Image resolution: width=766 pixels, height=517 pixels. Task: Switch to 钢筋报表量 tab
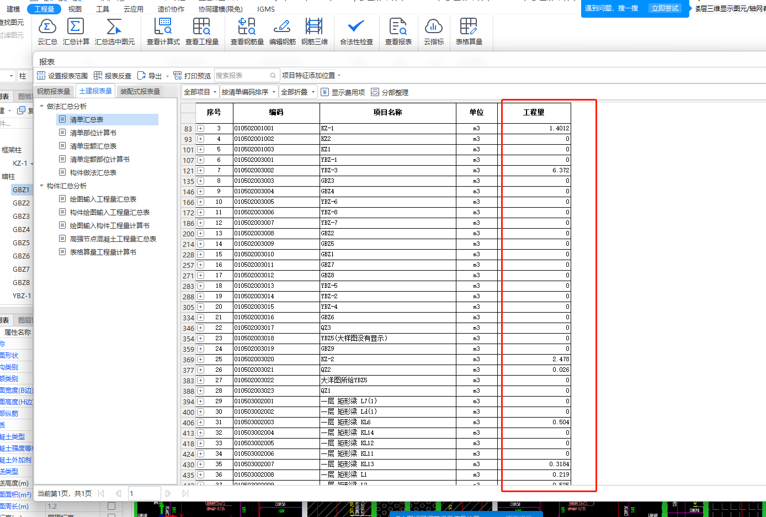[54, 91]
